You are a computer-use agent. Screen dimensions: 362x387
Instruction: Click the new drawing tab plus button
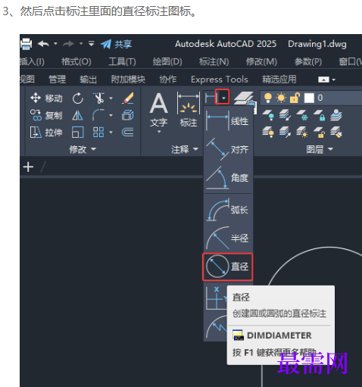(28, 167)
